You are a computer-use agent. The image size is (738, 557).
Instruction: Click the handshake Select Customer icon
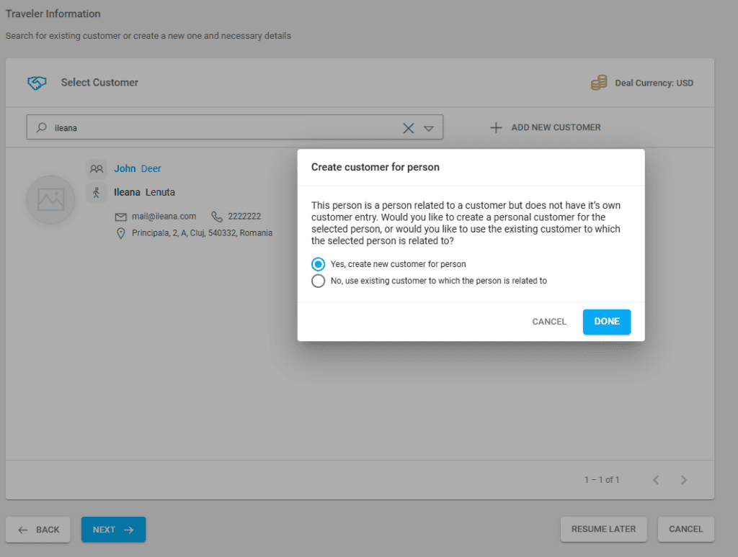tap(37, 83)
